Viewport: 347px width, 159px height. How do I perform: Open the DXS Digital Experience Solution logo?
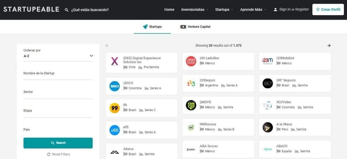pyautogui.click(x=115, y=61)
